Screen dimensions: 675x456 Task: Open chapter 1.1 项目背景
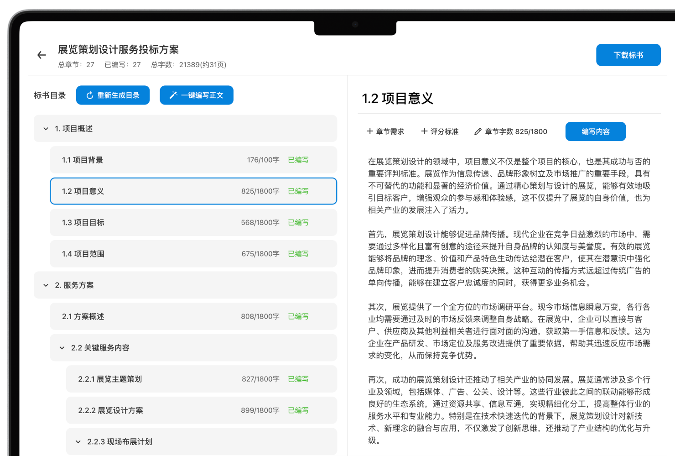click(193, 160)
